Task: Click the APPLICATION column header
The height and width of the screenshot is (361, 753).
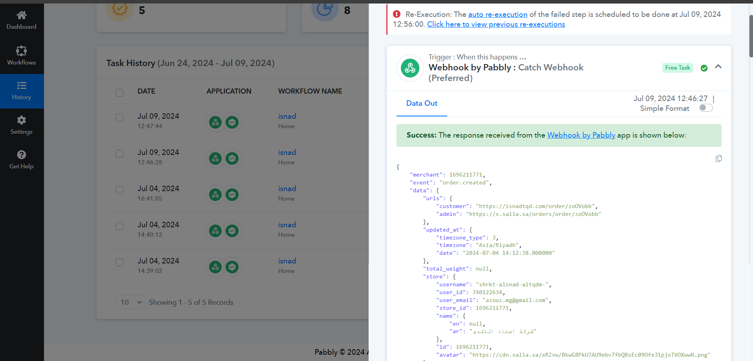Action: click(x=229, y=91)
